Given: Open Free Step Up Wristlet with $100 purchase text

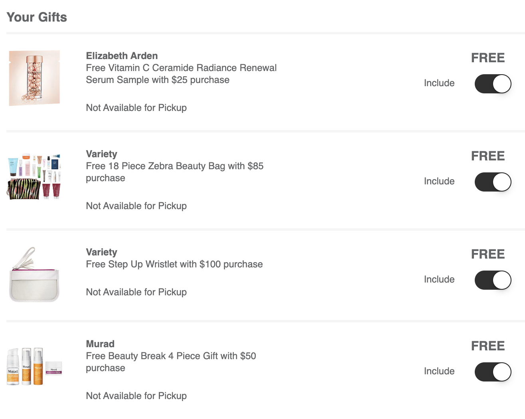Looking at the screenshot, I should pos(174,264).
